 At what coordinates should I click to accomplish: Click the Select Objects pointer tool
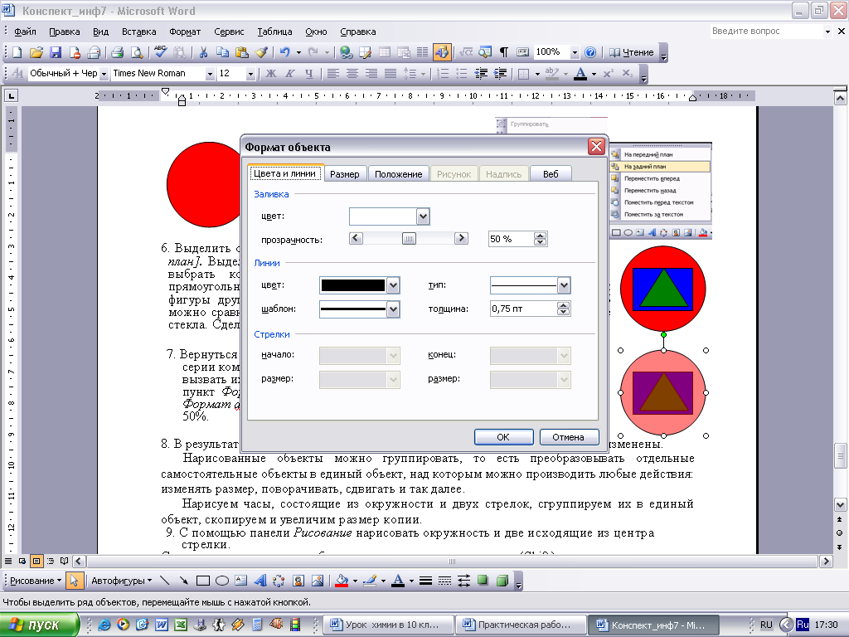tap(74, 581)
